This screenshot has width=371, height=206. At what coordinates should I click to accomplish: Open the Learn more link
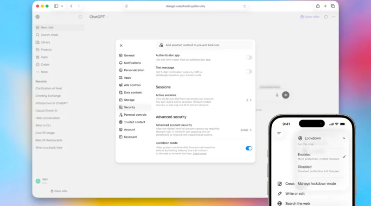point(199,154)
